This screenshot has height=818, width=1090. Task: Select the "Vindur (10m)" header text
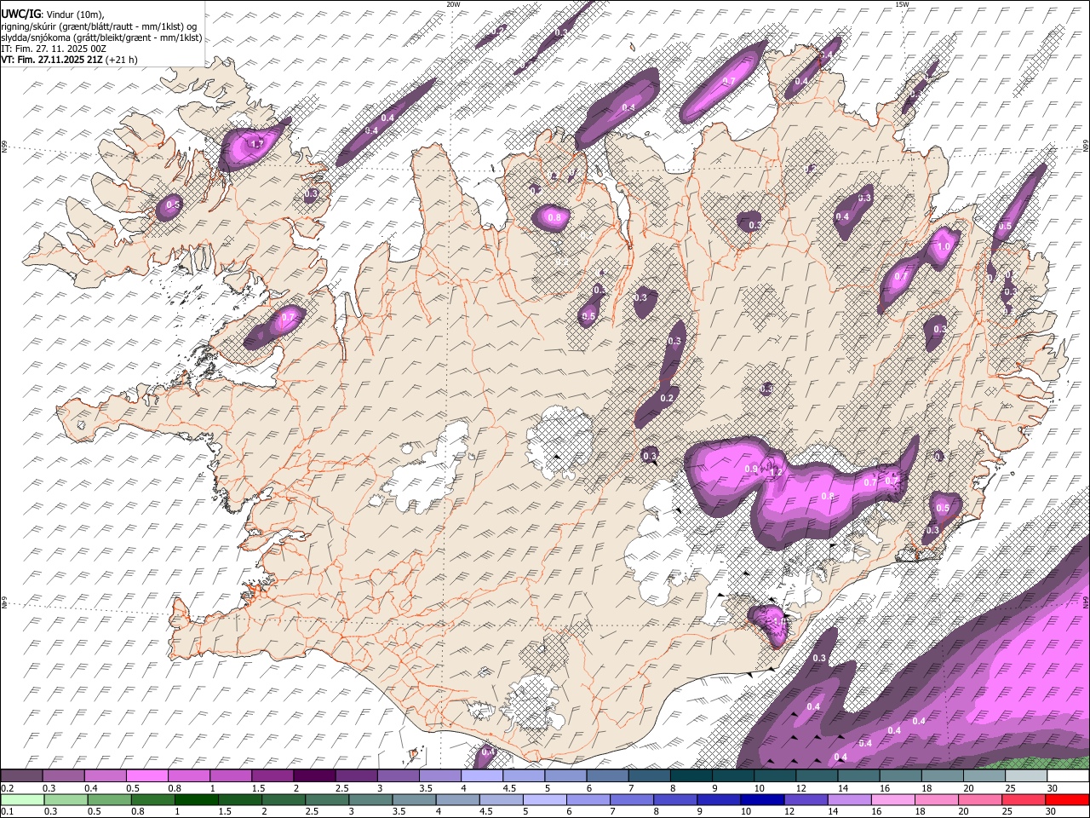click(x=76, y=14)
